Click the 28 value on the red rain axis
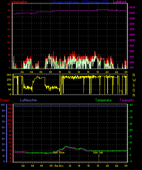 9,108
